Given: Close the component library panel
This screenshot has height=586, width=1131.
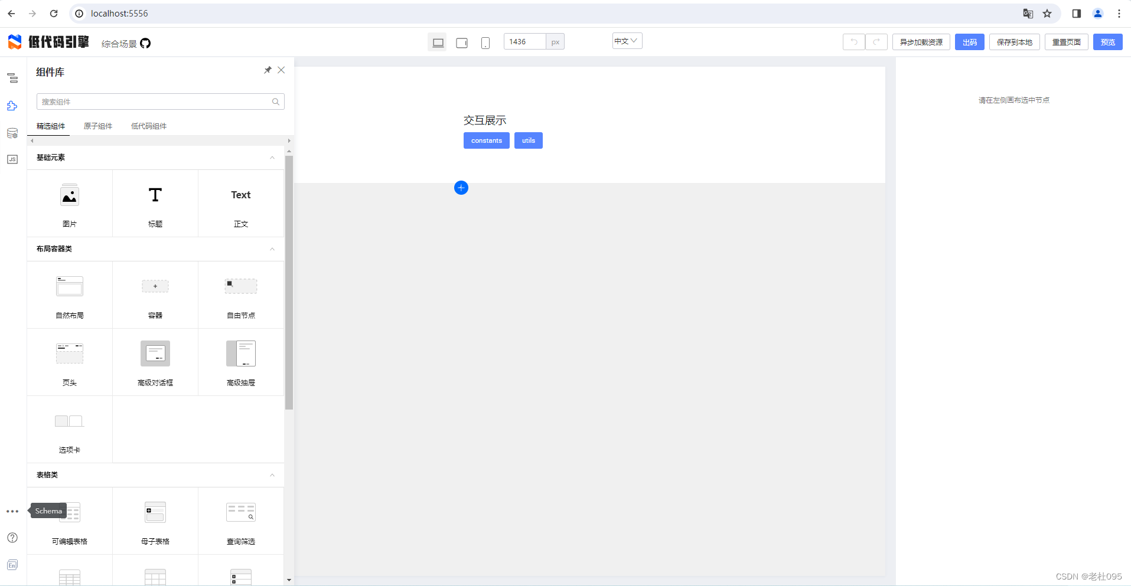Looking at the screenshot, I should tap(281, 70).
